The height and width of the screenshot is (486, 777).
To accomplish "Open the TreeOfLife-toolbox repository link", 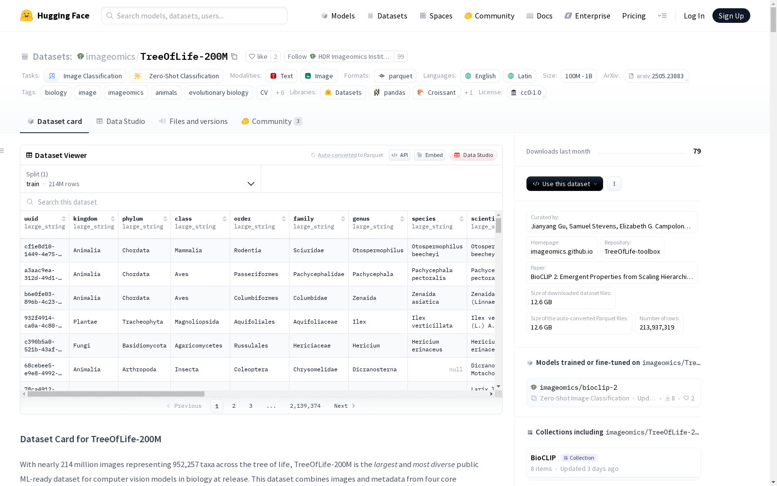I will click(x=632, y=247).
